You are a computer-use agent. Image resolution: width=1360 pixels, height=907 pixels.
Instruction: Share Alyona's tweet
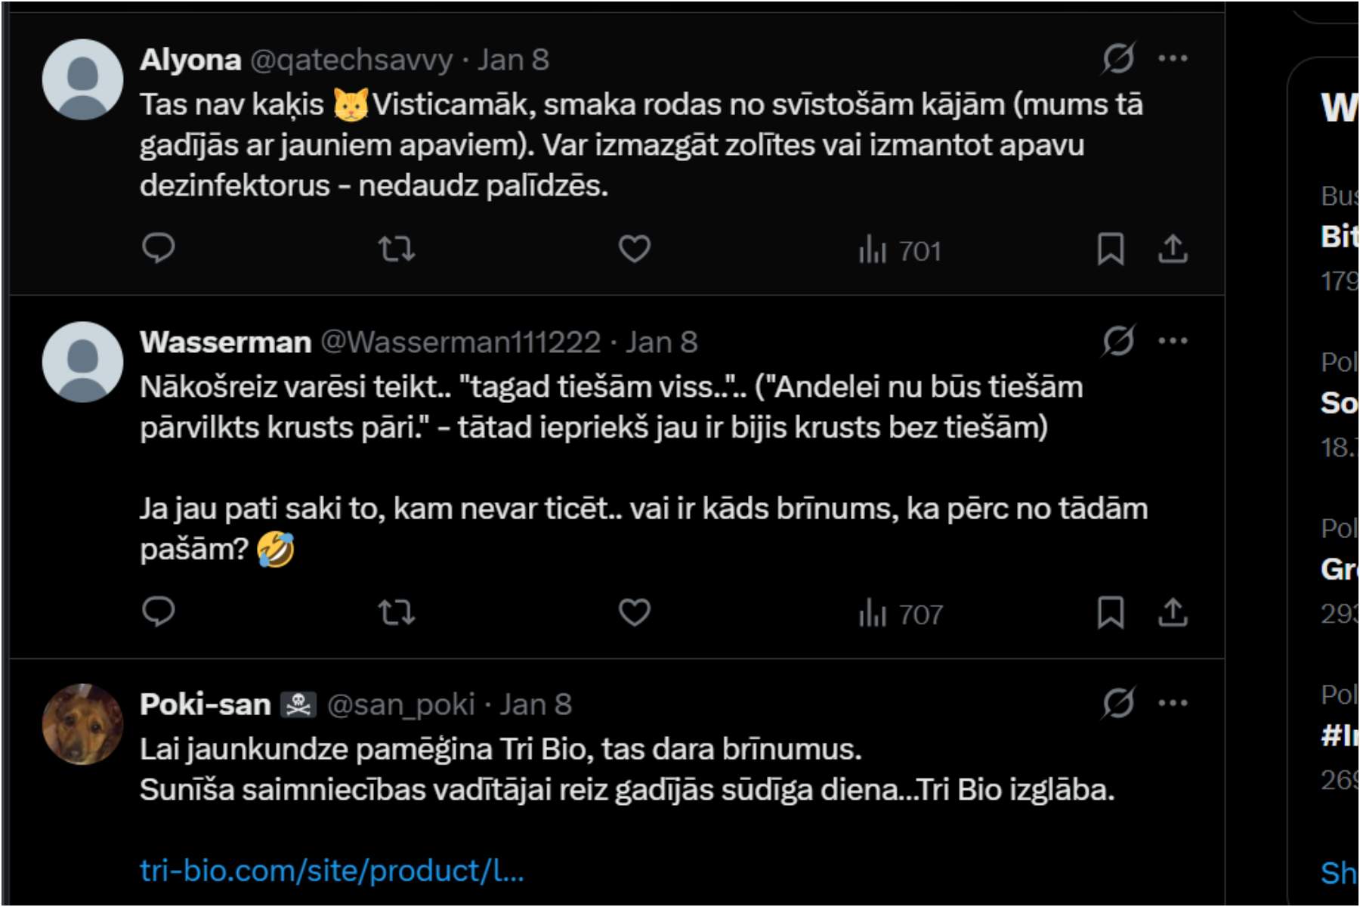pyautogui.click(x=1173, y=249)
